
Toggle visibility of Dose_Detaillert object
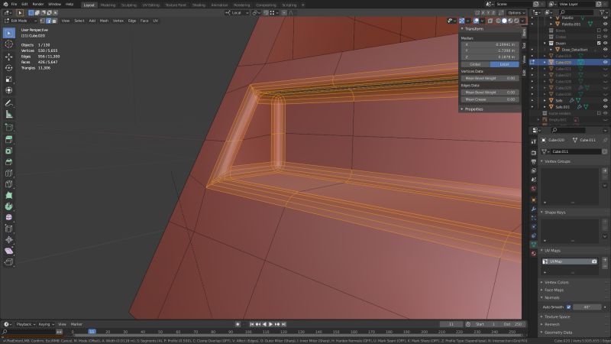[605, 50]
